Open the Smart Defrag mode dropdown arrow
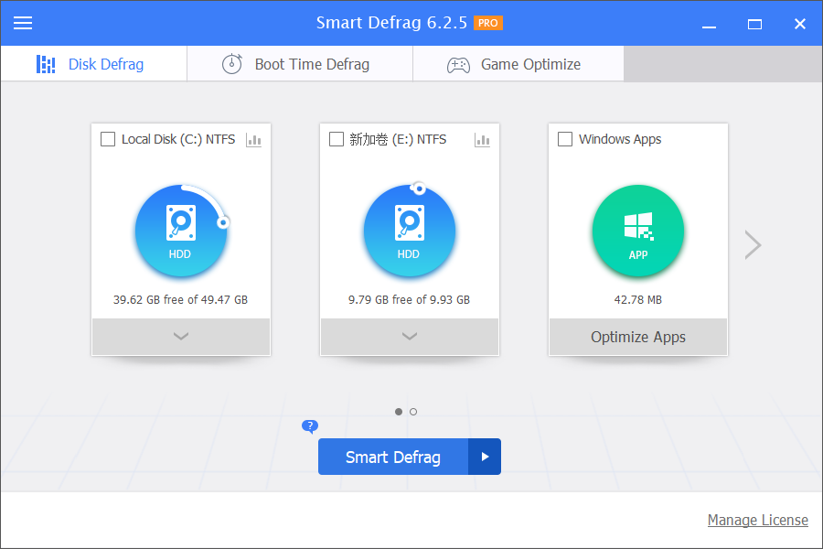Viewport: 823px width, 549px height. click(485, 457)
